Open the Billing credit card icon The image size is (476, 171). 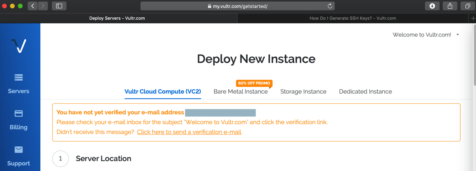(19, 114)
